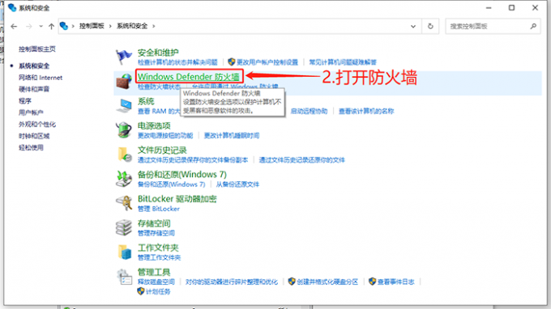The width and height of the screenshot is (551, 309).
Task: Click 通过文件历史记录保存你的文件备份副本 link
Action: click(x=193, y=160)
